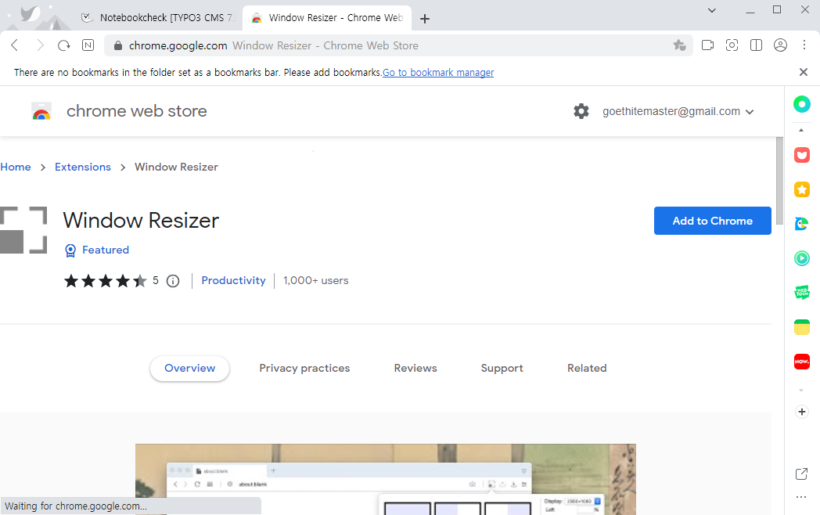Show rating info via the circled i icon
Viewport: 820px width, 515px height.
(x=173, y=281)
